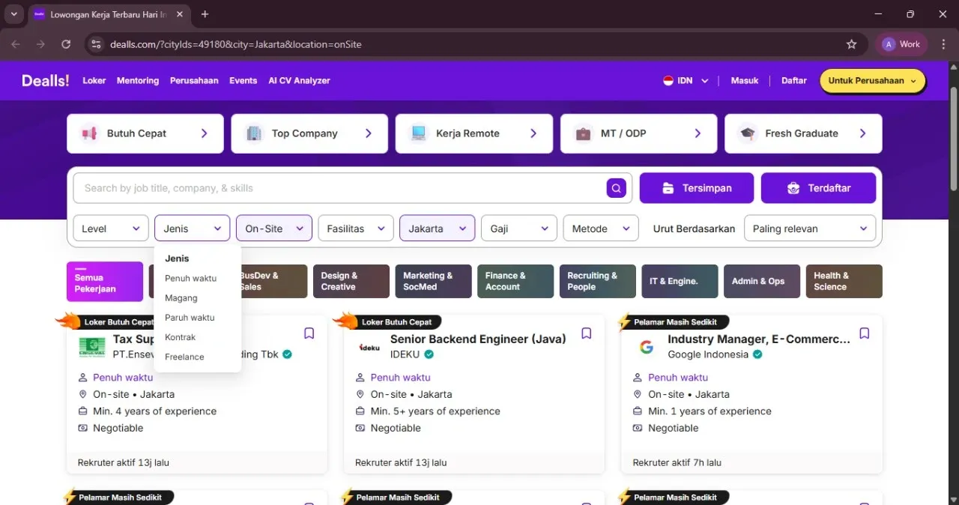Click the Enseval company logo

92,347
